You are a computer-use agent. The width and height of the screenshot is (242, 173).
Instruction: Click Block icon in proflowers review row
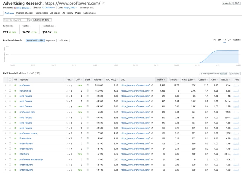88,133
